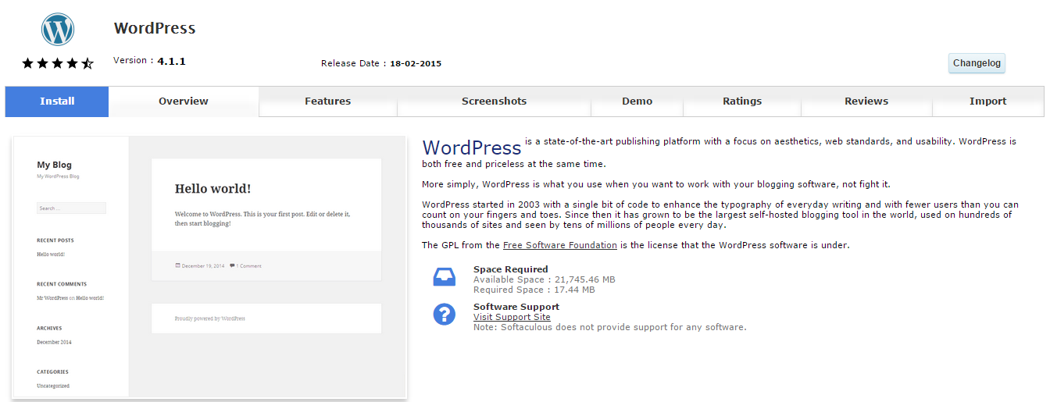Image resolution: width=1050 pixels, height=402 pixels.
Task: Click the WordPress logo icon
Action: (58, 30)
